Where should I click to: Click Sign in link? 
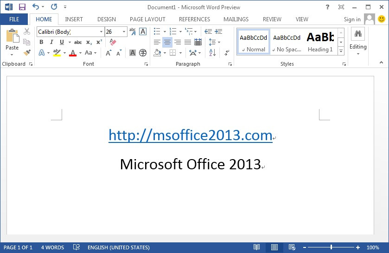[x=352, y=19]
